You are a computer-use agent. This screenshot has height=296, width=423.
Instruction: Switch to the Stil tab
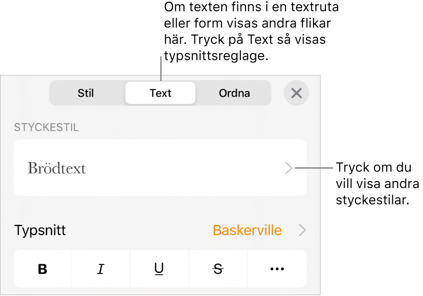(x=85, y=93)
